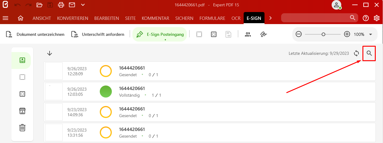383x143 pixels.
Task: Open the SEITE tab
Action: point(130,18)
